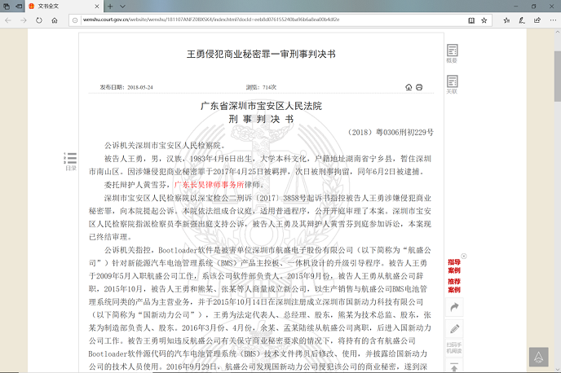Viewport: 561px width, 373px height.
Task: Open the 目录 table of contents
Action: point(70,161)
